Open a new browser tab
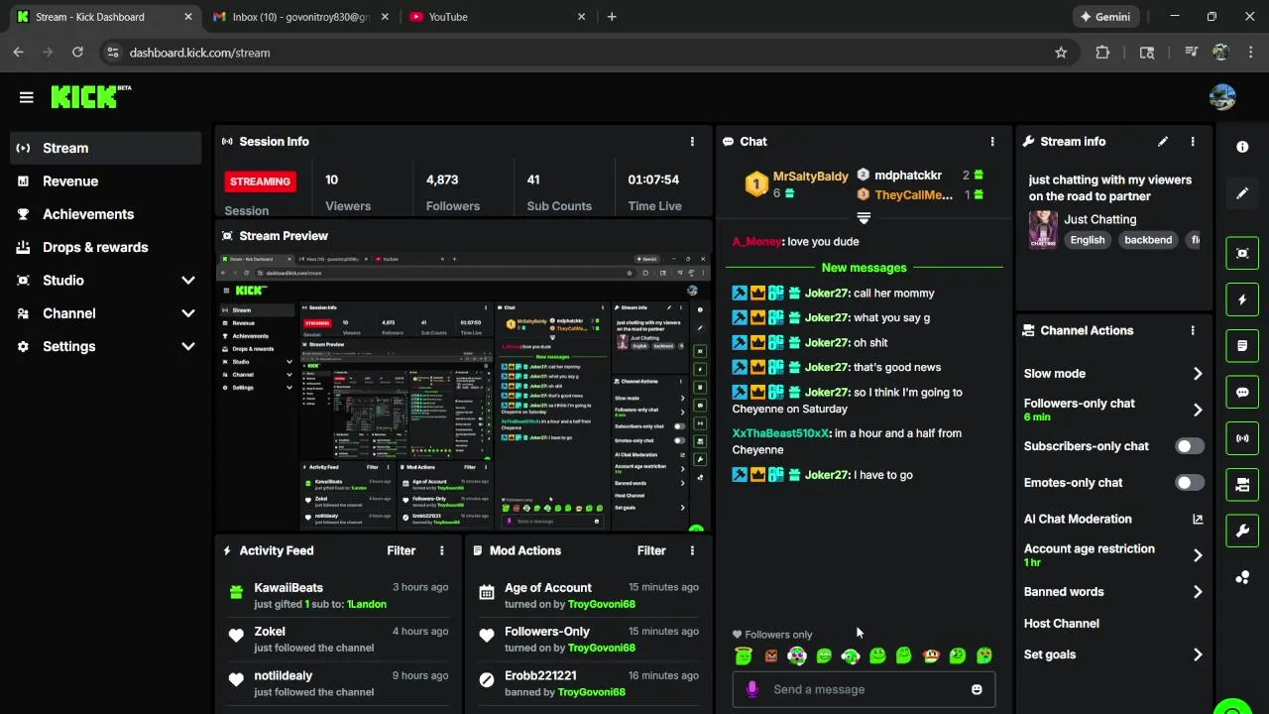The image size is (1269, 714). coord(612,17)
